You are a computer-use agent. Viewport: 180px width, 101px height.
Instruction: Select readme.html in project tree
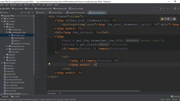(10, 74)
